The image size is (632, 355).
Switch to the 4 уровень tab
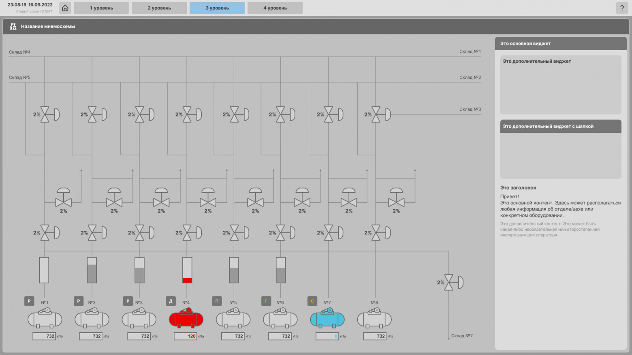coord(275,8)
